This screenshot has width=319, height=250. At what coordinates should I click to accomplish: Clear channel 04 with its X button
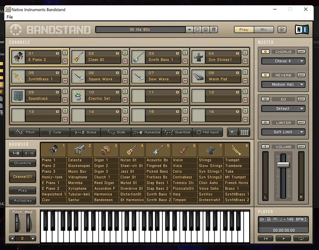tap(237, 53)
